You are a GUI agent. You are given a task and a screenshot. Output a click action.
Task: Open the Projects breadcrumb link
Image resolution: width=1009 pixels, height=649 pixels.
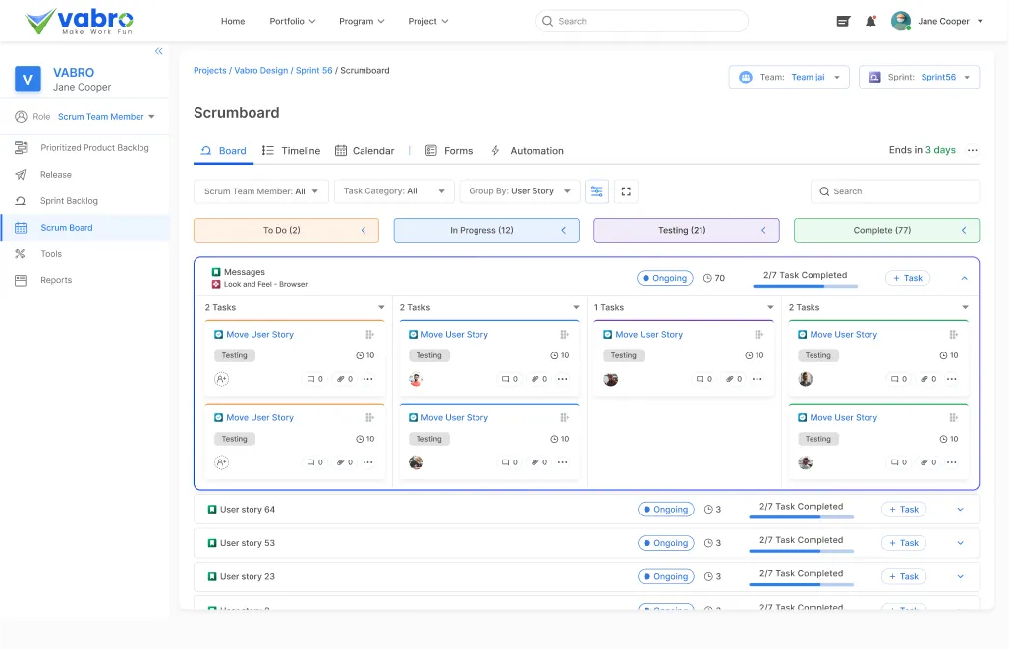click(x=209, y=70)
